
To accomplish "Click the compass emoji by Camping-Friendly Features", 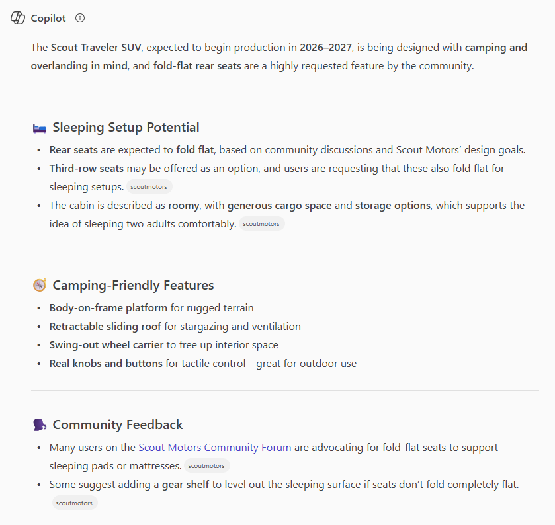I will click(x=39, y=286).
